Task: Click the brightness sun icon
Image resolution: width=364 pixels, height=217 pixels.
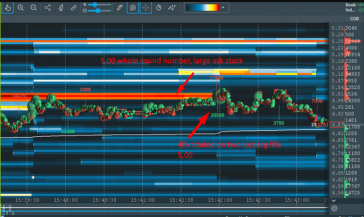Action: point(84,5)
